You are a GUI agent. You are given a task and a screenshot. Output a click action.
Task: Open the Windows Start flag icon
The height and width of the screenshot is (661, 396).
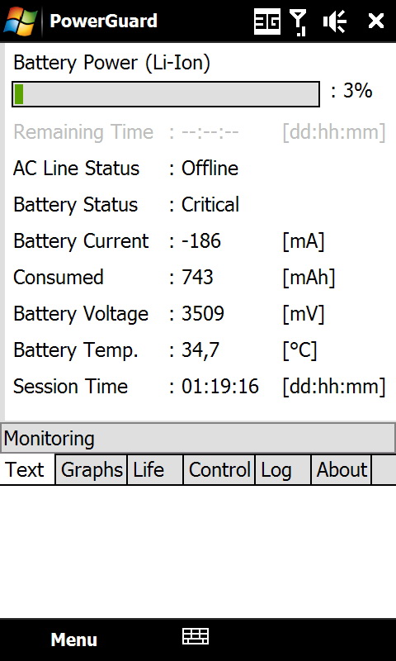tap(20, 21)
